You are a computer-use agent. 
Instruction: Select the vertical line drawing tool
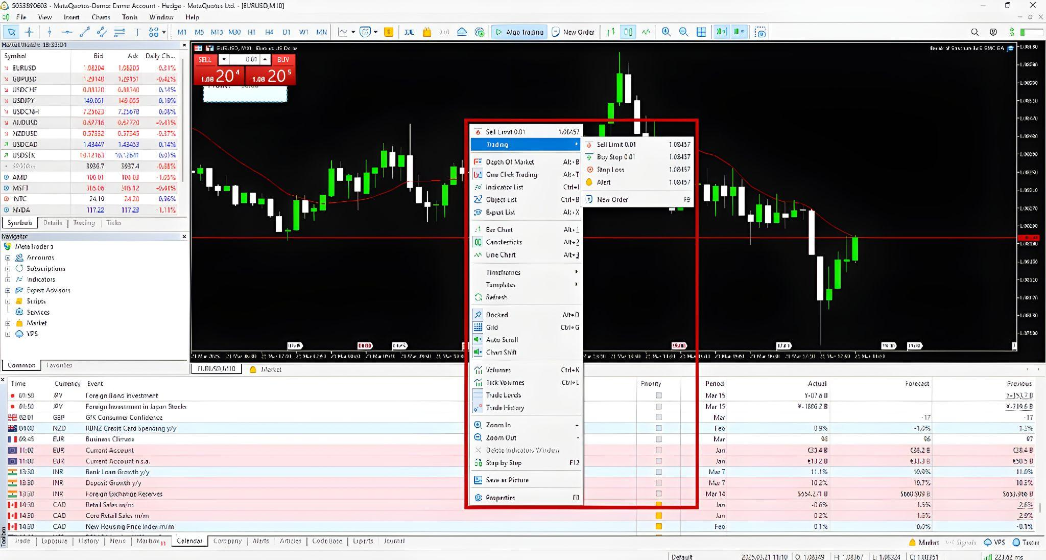[50, 32]
